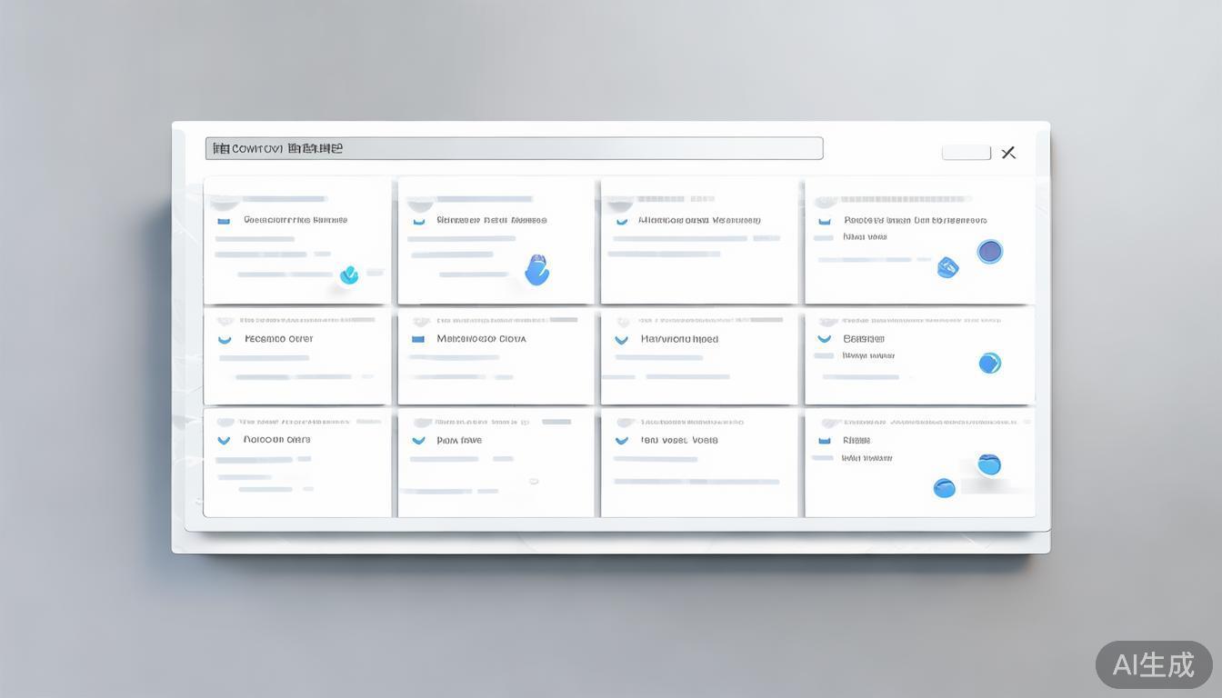This screenshot has width=1222, height=698.
Task: Click the small blue cube icon in top-right card
Action: tap(947, 267)
